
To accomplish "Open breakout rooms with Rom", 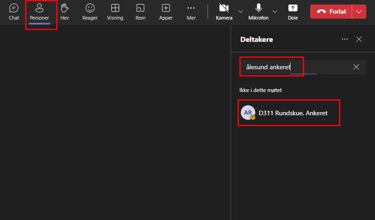I will (140, 12).
